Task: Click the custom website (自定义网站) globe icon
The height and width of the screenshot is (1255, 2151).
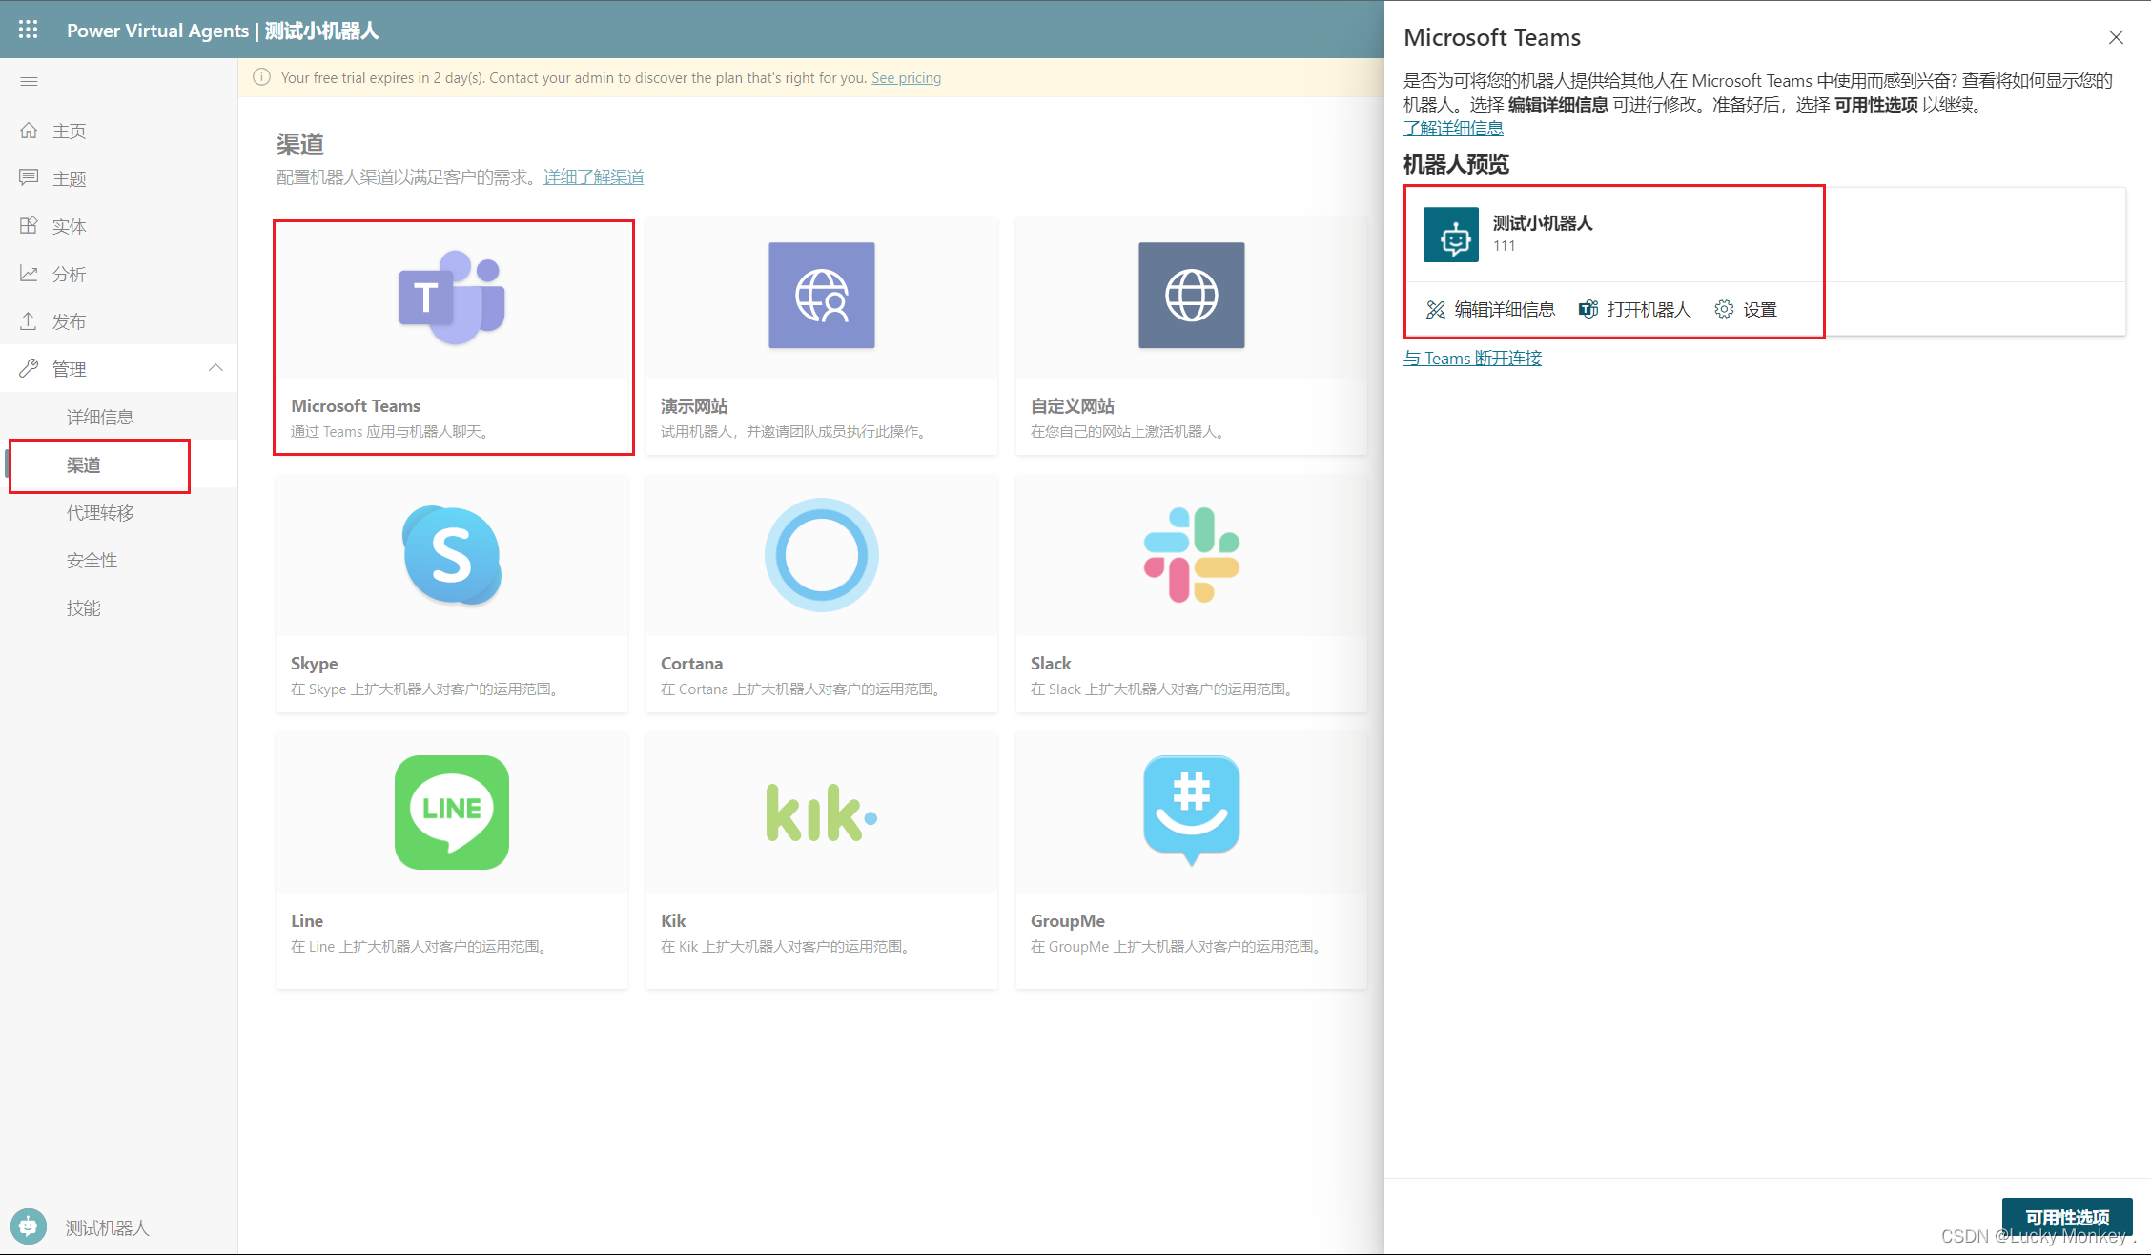Action: 1192,295
